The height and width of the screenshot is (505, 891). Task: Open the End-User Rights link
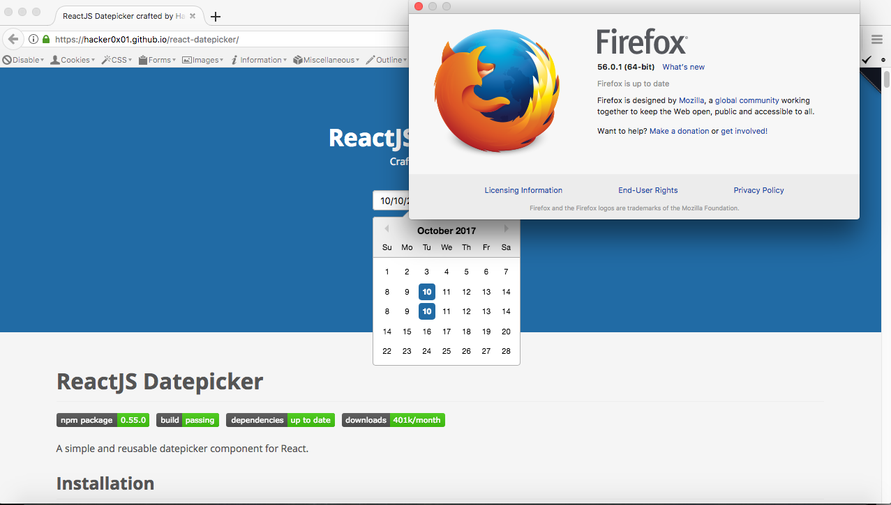point(647,190)
